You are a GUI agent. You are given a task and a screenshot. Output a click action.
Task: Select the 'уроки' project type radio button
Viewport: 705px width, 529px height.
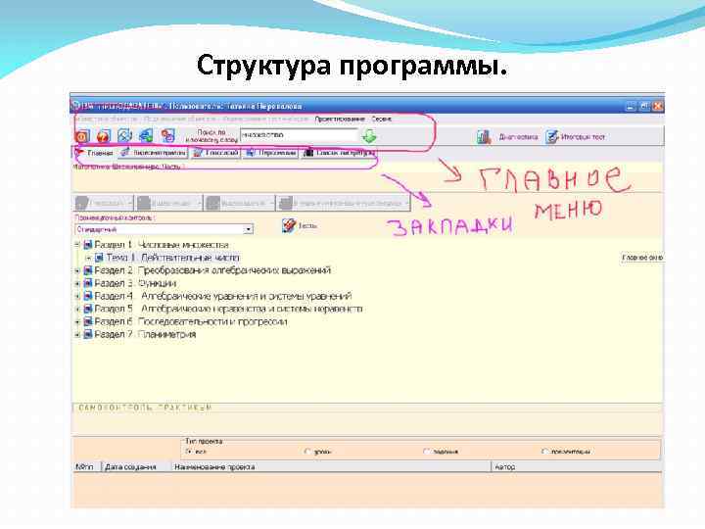click(308, 452)
